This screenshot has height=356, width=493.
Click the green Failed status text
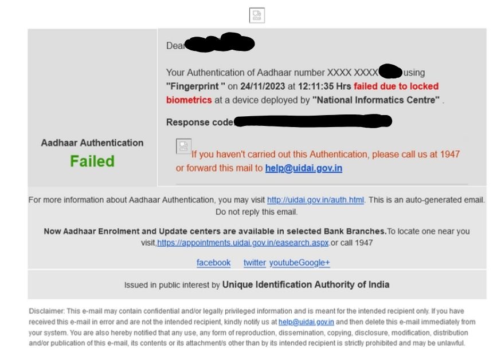(92, 161)
